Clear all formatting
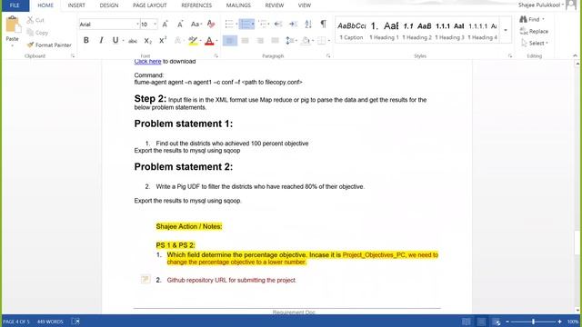 pyautogui.click(x=211, y=25)
